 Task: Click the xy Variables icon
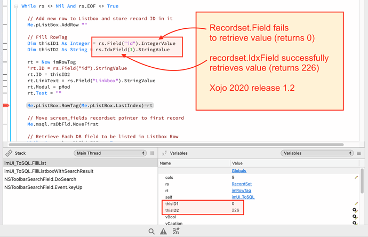coord(164,153)
